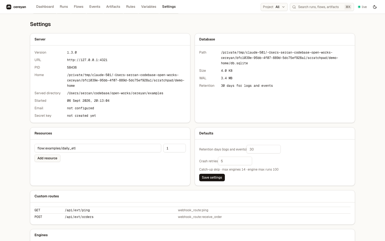Focus the search runs, flows, artifacts field

coord(322,7)
